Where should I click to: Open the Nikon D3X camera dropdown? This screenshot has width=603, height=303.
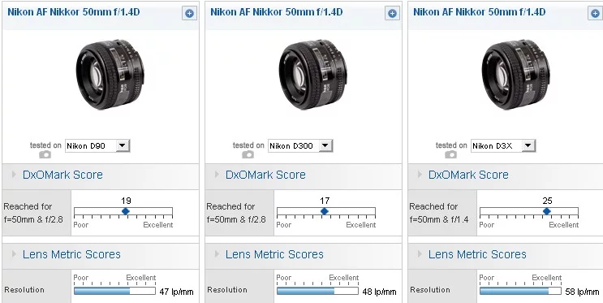point(503,145)
